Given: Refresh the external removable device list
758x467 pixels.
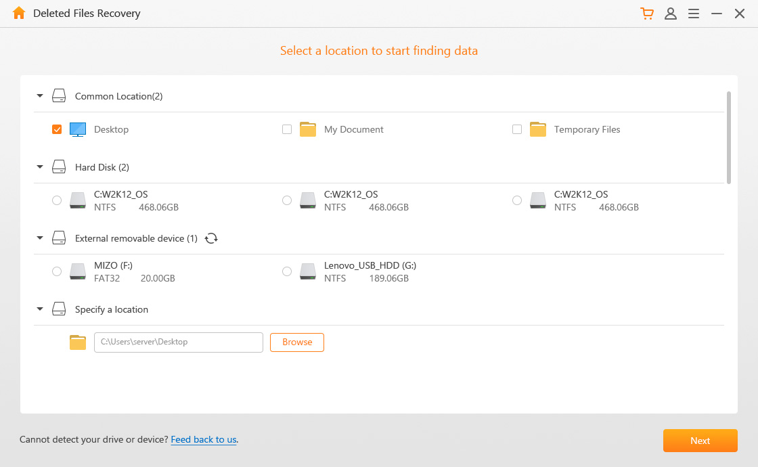Looking at the screenshot, I should pyautogui.click(x=211, y=238).
